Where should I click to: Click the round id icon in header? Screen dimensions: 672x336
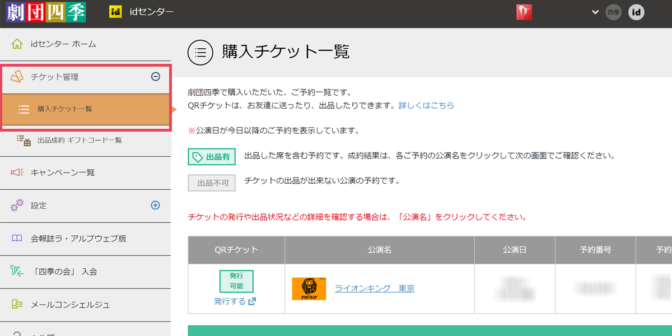tap(636, 12)
